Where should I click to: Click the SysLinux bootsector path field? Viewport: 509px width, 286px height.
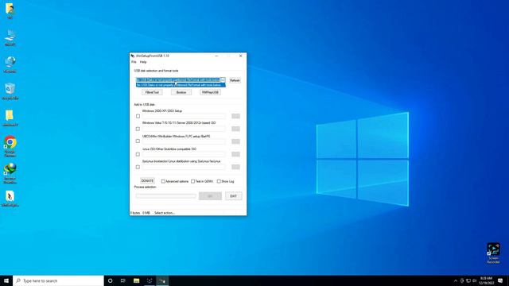pyautogui.click(x=184, y=167)
